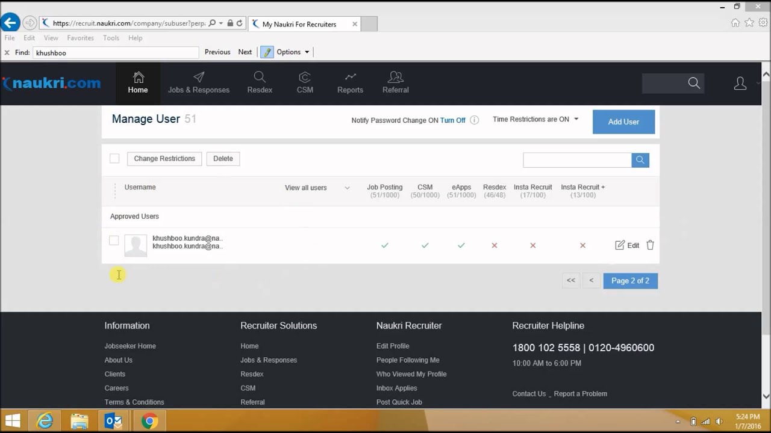771x433 pixels.
Task: Click the header search magnifier icon
Action: pos(694,83)
